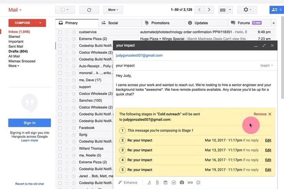Tick the me, Dave (17) checkbox
The height and width of the screenshot is (189, 284).
60,80
